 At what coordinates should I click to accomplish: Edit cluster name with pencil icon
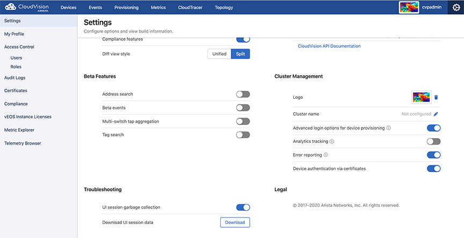[436, 114]
